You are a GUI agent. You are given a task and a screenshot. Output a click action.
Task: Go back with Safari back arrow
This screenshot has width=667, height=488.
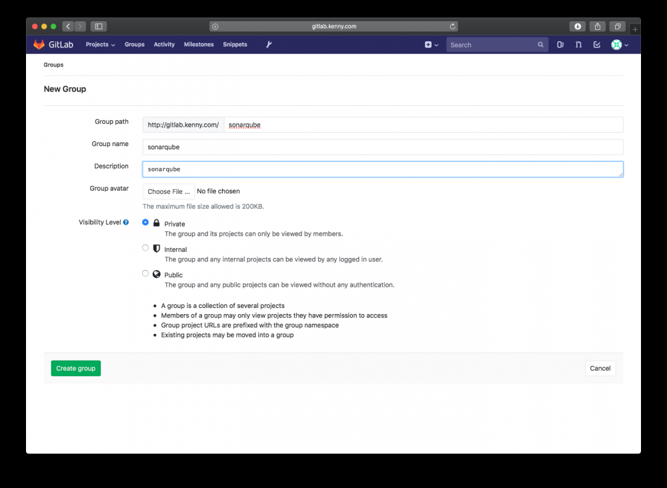[x=68, y=27]
